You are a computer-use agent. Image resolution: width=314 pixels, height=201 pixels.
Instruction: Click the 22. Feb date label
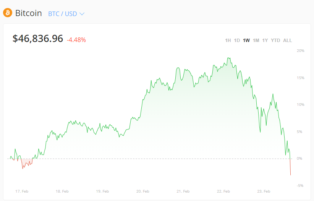tap(223, 191)
